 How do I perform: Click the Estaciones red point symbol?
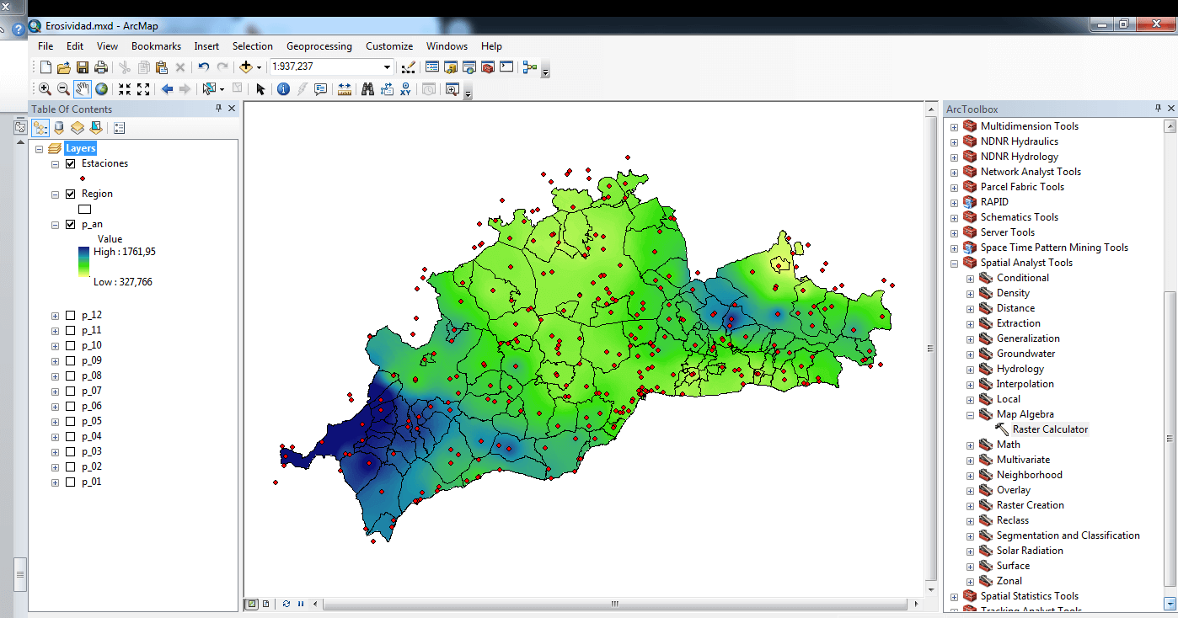pyautogui.click(x=83, y=178)
